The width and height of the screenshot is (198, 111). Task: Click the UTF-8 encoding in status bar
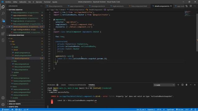pos(159,110)
